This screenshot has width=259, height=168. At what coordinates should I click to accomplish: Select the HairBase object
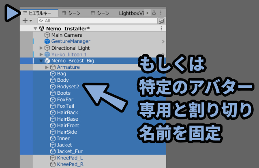point(68,119)
